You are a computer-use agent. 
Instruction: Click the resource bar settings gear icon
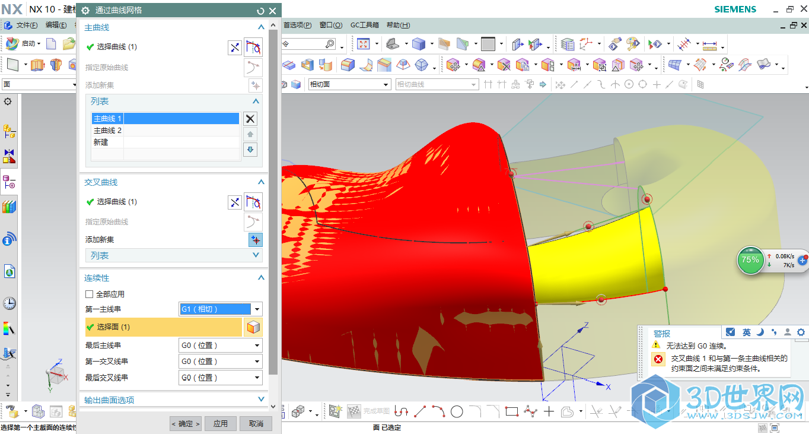[8, 102]
